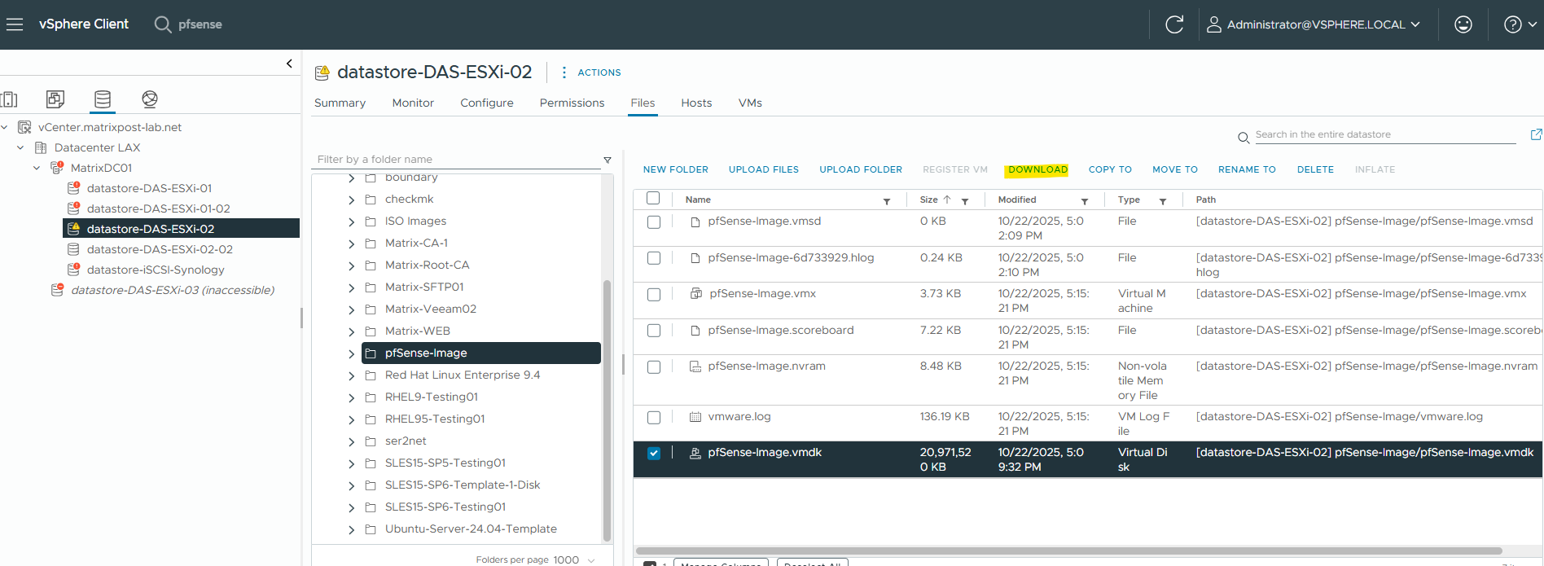Click UPLOAD FILES action
Image resolution: width=1544 pixels, height=566 pixels.
(763, 169)
